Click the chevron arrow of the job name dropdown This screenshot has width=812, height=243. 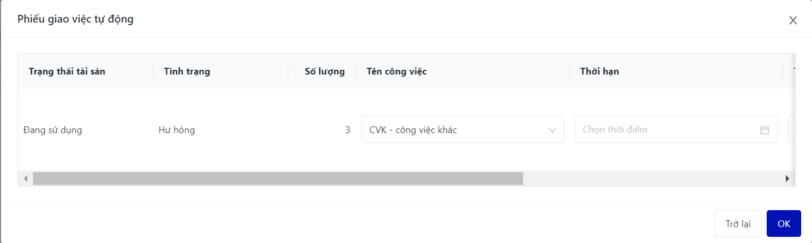point(552,130)
